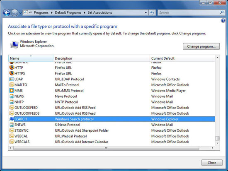Select Default Programs in the breadcrumb

tap(68, 13)
